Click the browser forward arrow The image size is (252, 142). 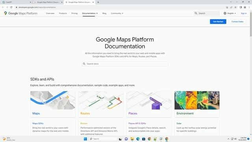tap(7, 7)
